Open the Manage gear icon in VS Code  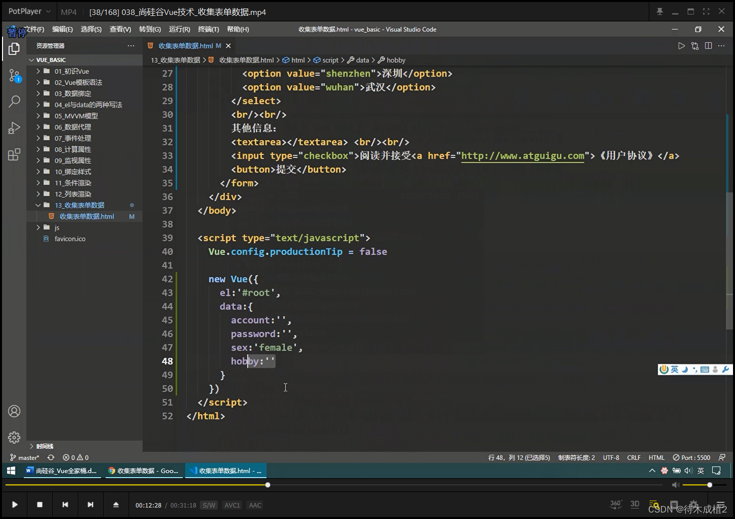(14, 437)
